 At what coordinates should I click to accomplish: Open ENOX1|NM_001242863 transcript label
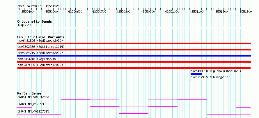coord(33,97)
